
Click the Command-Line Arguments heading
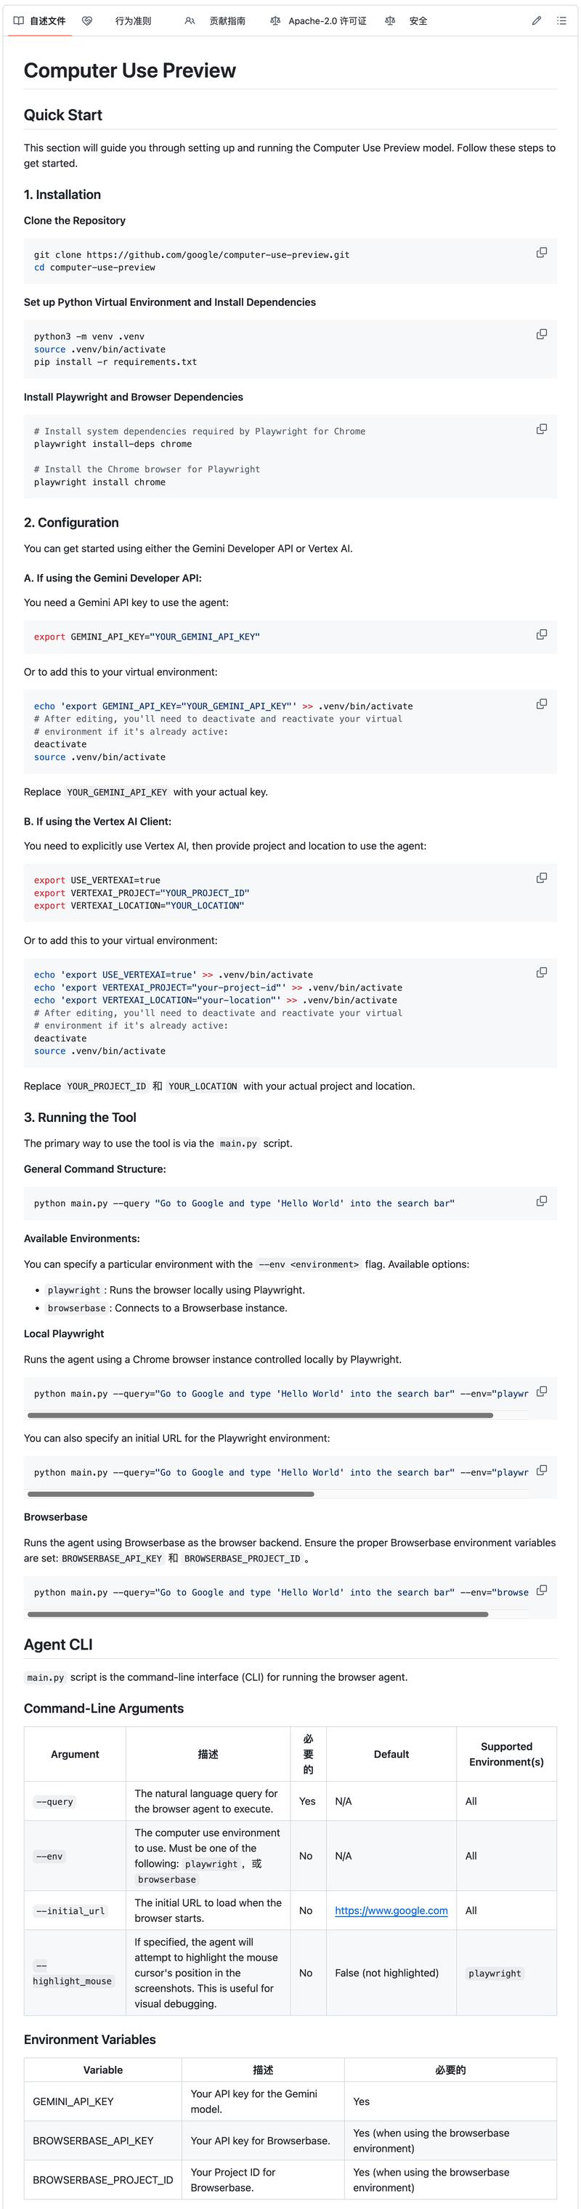tap(104, 1708)
